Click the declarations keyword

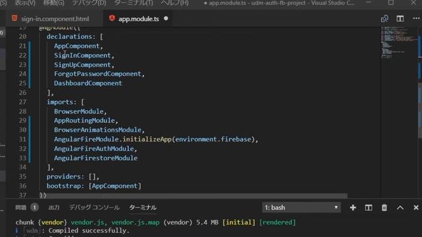pos(69,37)
